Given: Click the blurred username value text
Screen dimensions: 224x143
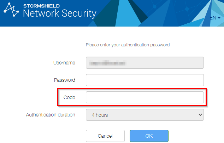Looking at the screenshot, I should click(108, 63).
